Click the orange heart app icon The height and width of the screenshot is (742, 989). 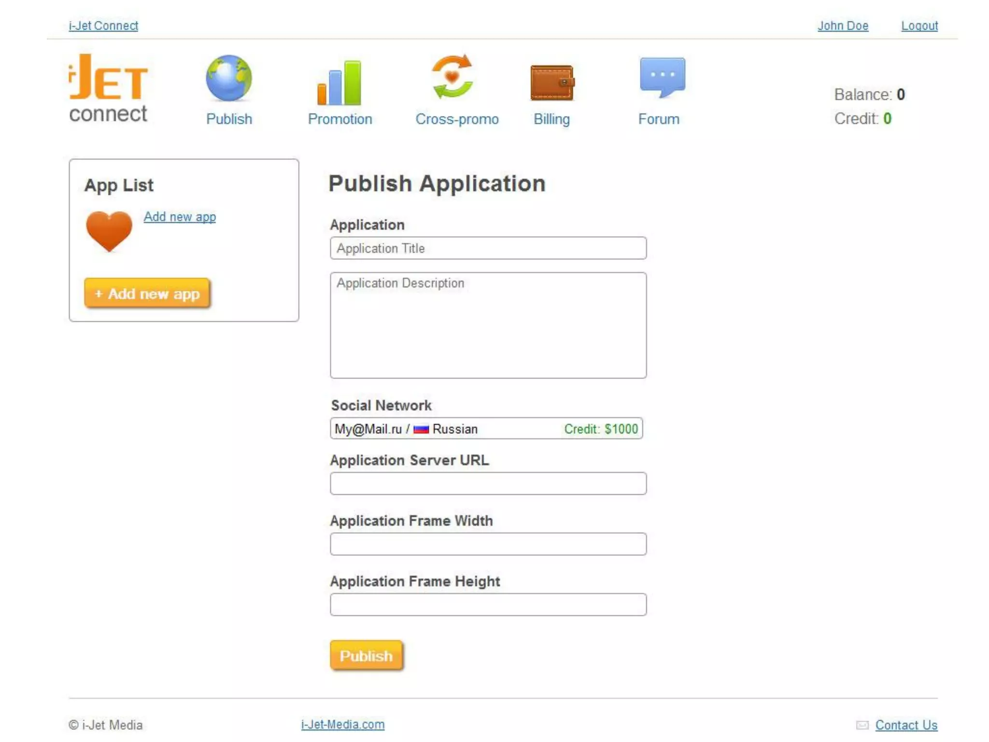[109, 231]
